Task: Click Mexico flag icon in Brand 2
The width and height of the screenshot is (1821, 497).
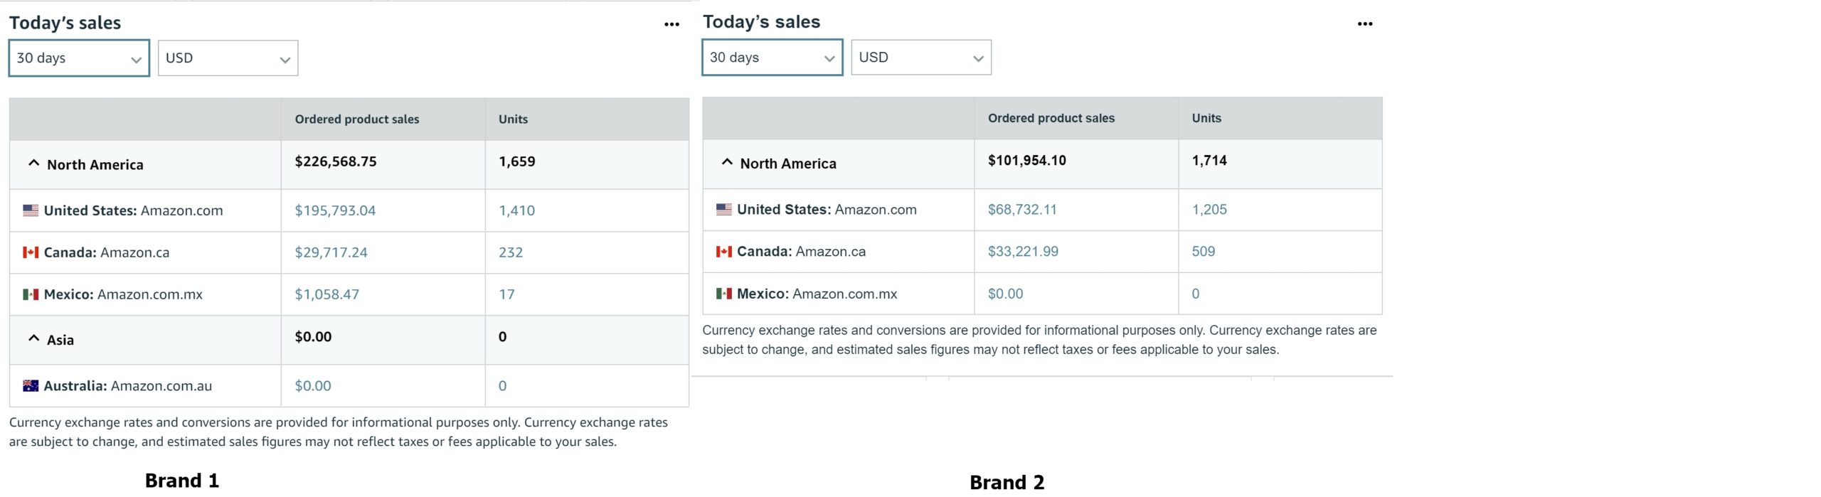Action: (723, 294)
